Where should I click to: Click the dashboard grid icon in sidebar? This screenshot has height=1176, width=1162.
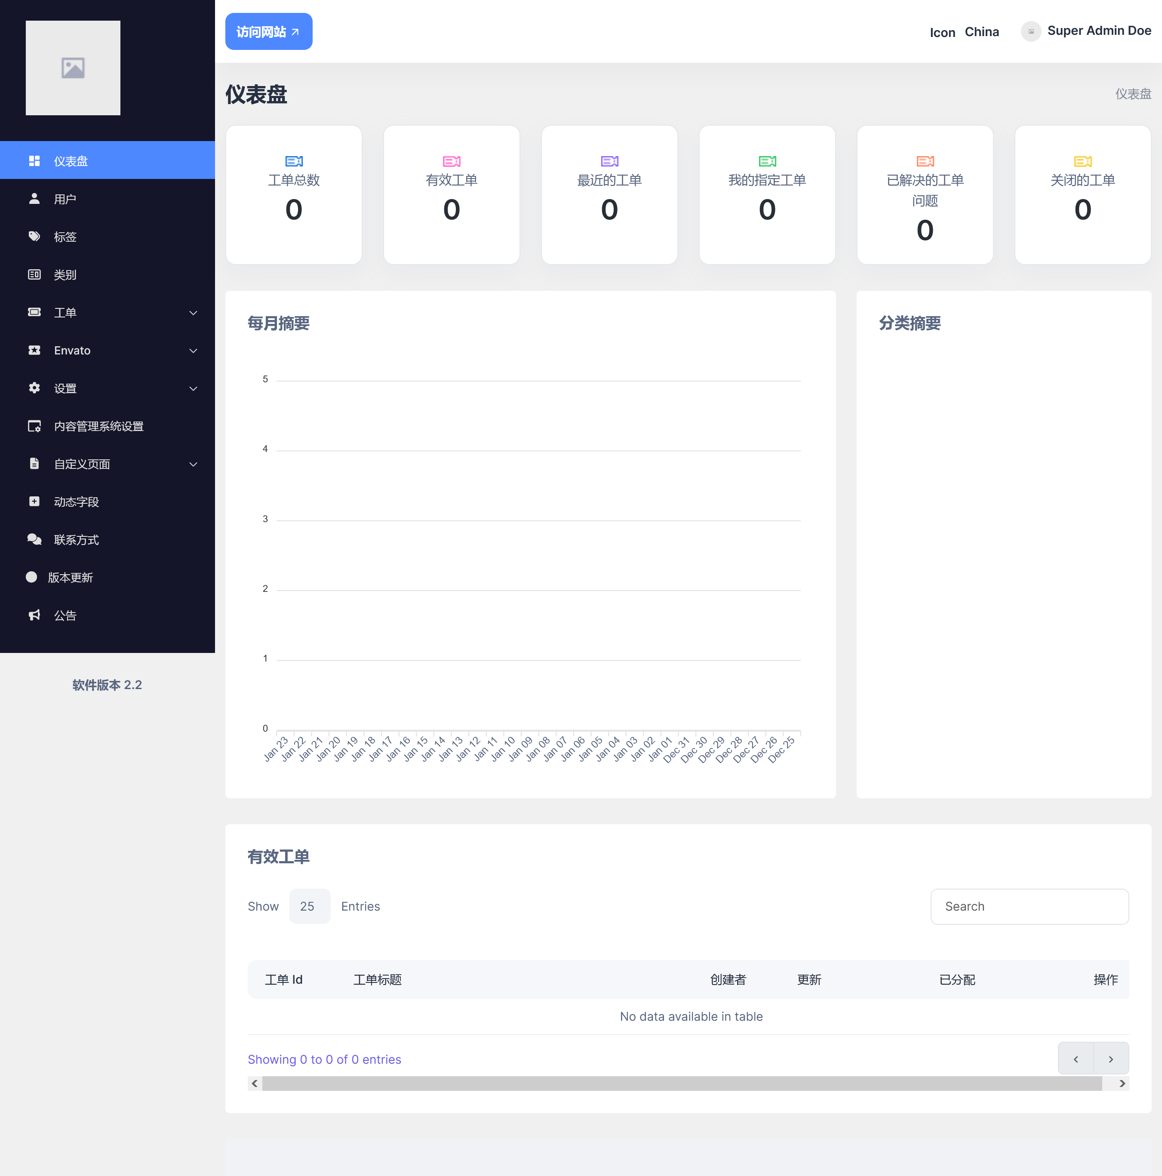point(34,161)
